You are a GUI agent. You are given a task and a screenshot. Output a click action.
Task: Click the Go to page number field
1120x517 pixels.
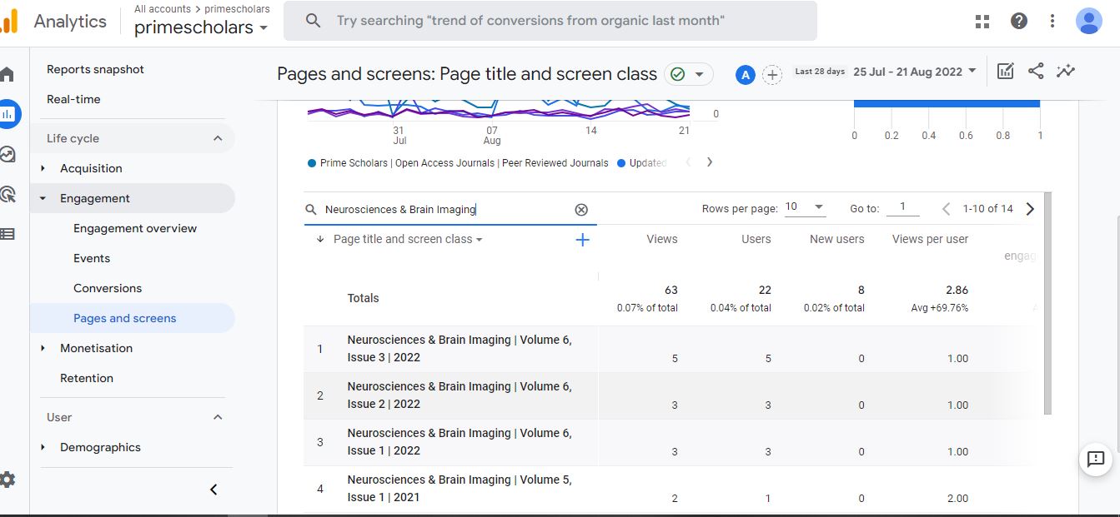pyautogui.click(x=902, y=207)
